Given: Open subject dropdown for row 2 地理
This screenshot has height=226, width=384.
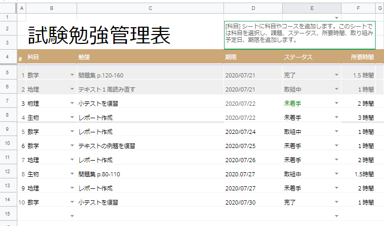Looking at the screenshot, I should point(72,89).
